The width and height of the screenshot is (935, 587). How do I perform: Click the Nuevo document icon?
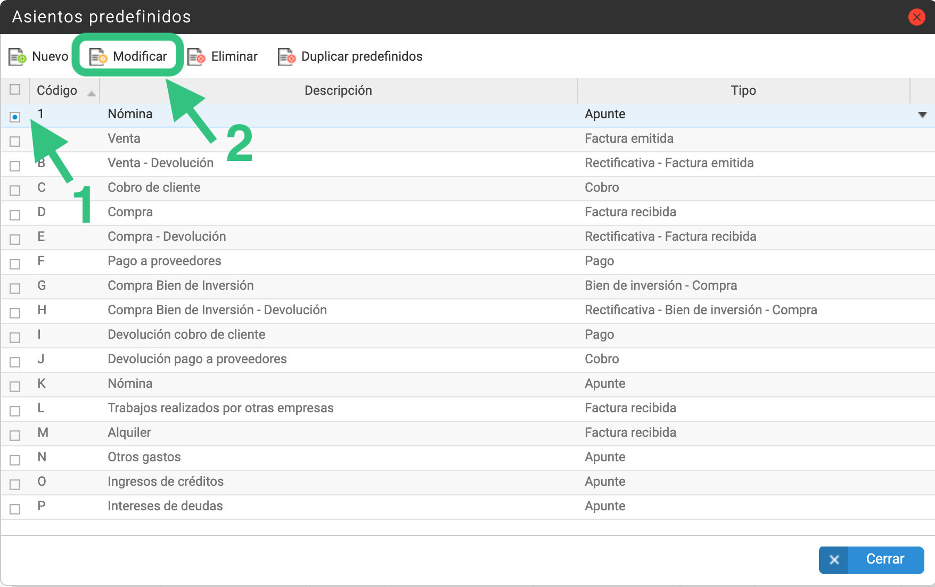18,56
